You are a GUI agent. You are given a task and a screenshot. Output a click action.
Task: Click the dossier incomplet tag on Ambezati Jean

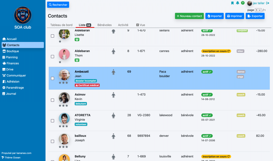[x=86, y=81]
